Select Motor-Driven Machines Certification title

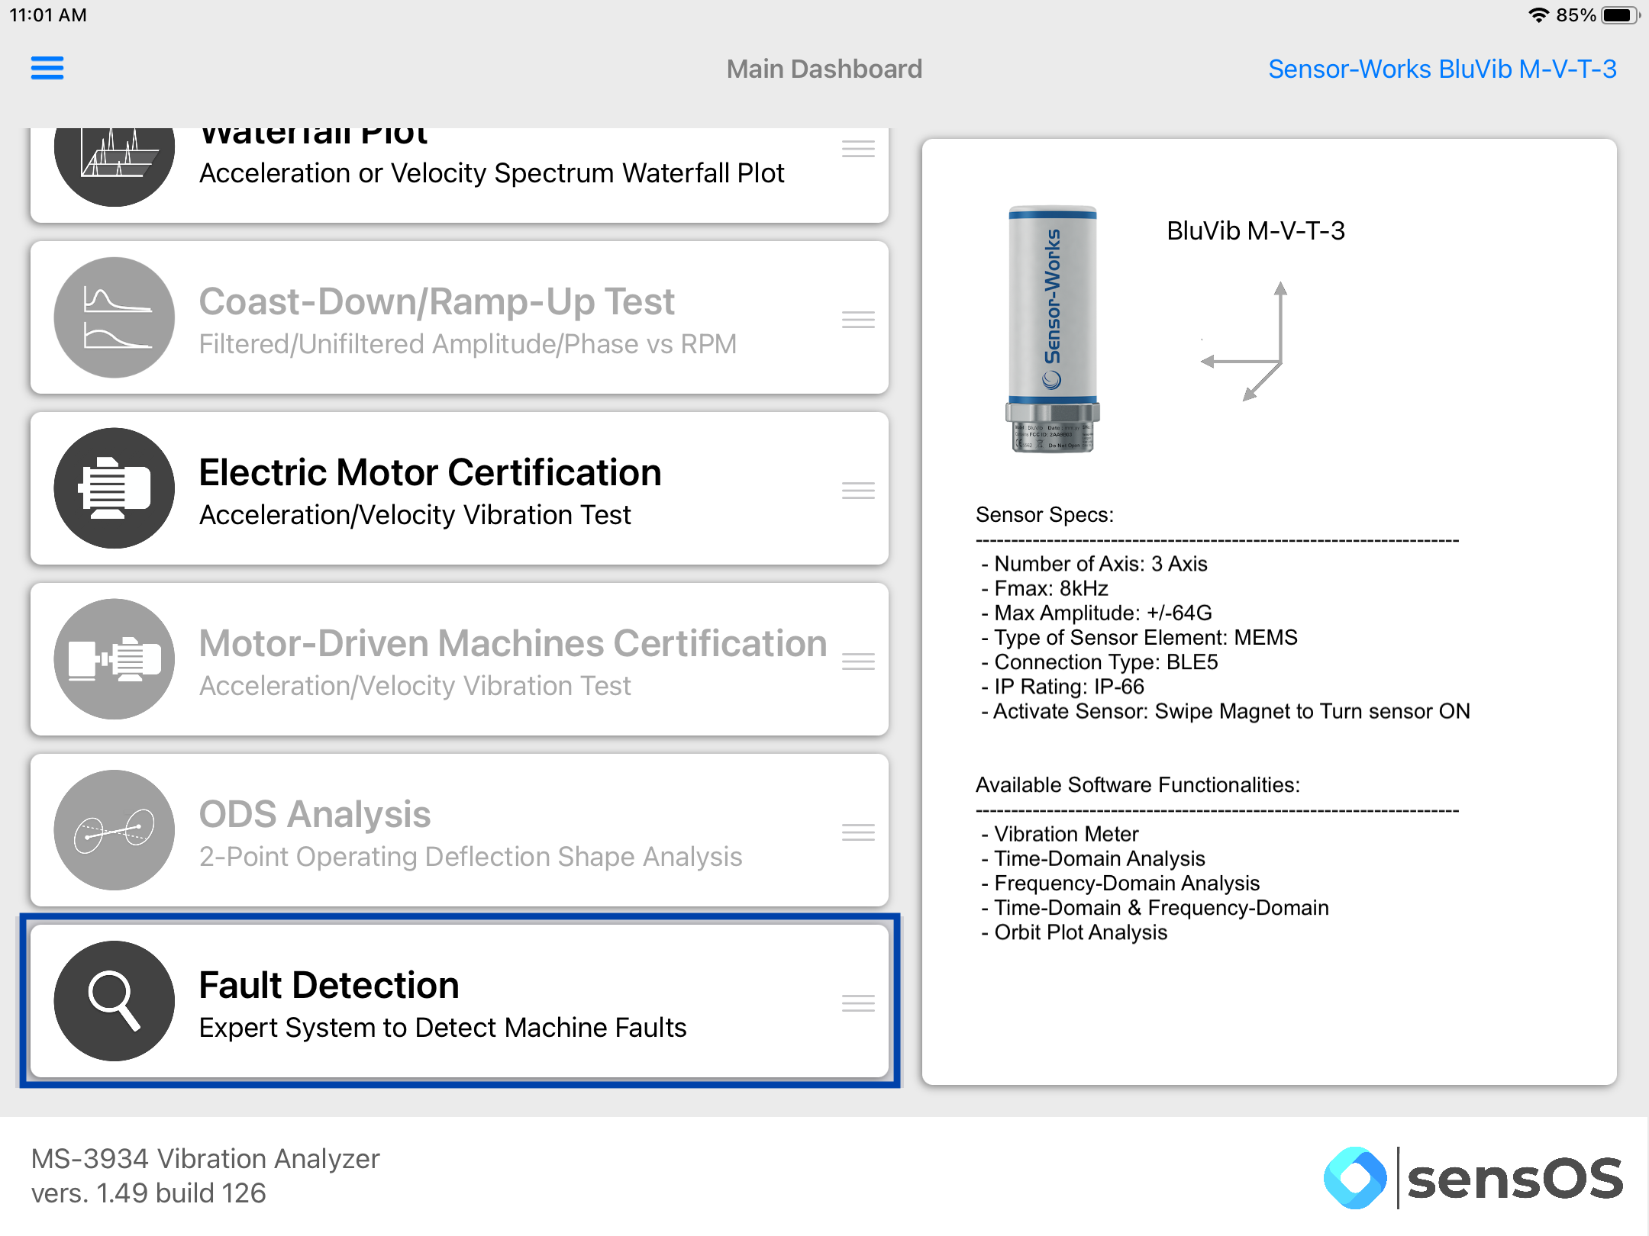tap(513, 643)
